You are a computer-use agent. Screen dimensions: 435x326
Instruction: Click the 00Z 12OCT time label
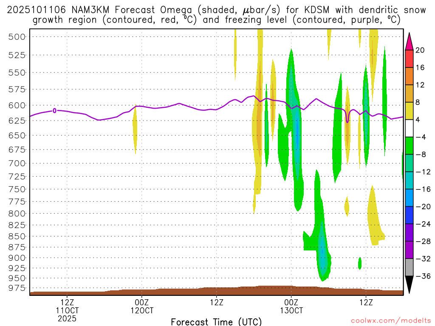click(x=142, y=306)
